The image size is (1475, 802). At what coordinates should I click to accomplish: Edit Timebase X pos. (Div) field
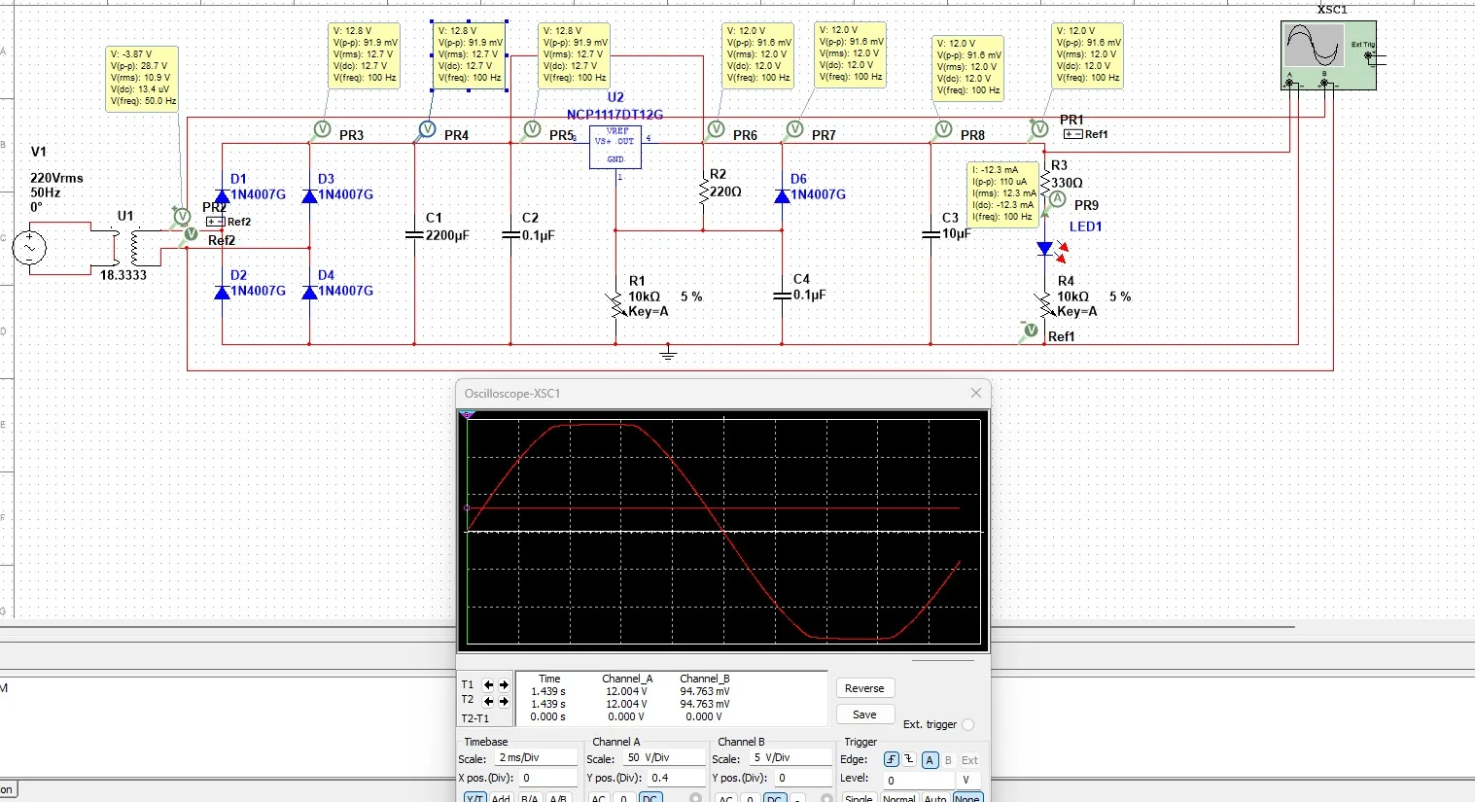(547, 778)
